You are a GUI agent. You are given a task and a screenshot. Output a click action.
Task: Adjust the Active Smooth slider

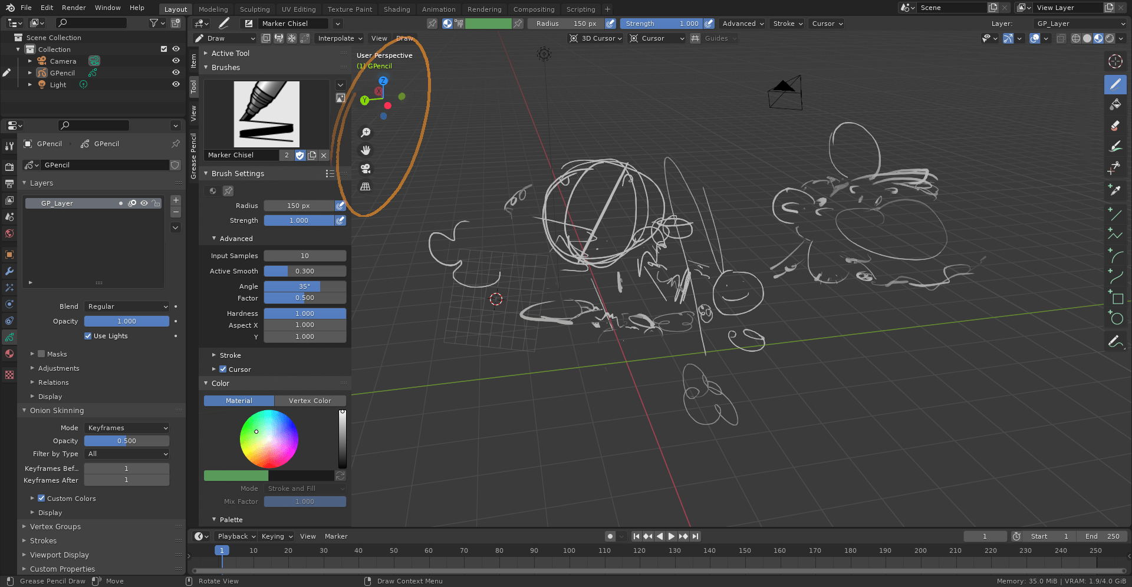[305, 271]
